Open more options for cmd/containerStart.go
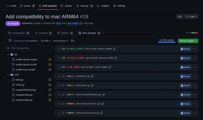The width and height of the screenshot is (203, 120). pyautogui.click(x=194, y=104)
